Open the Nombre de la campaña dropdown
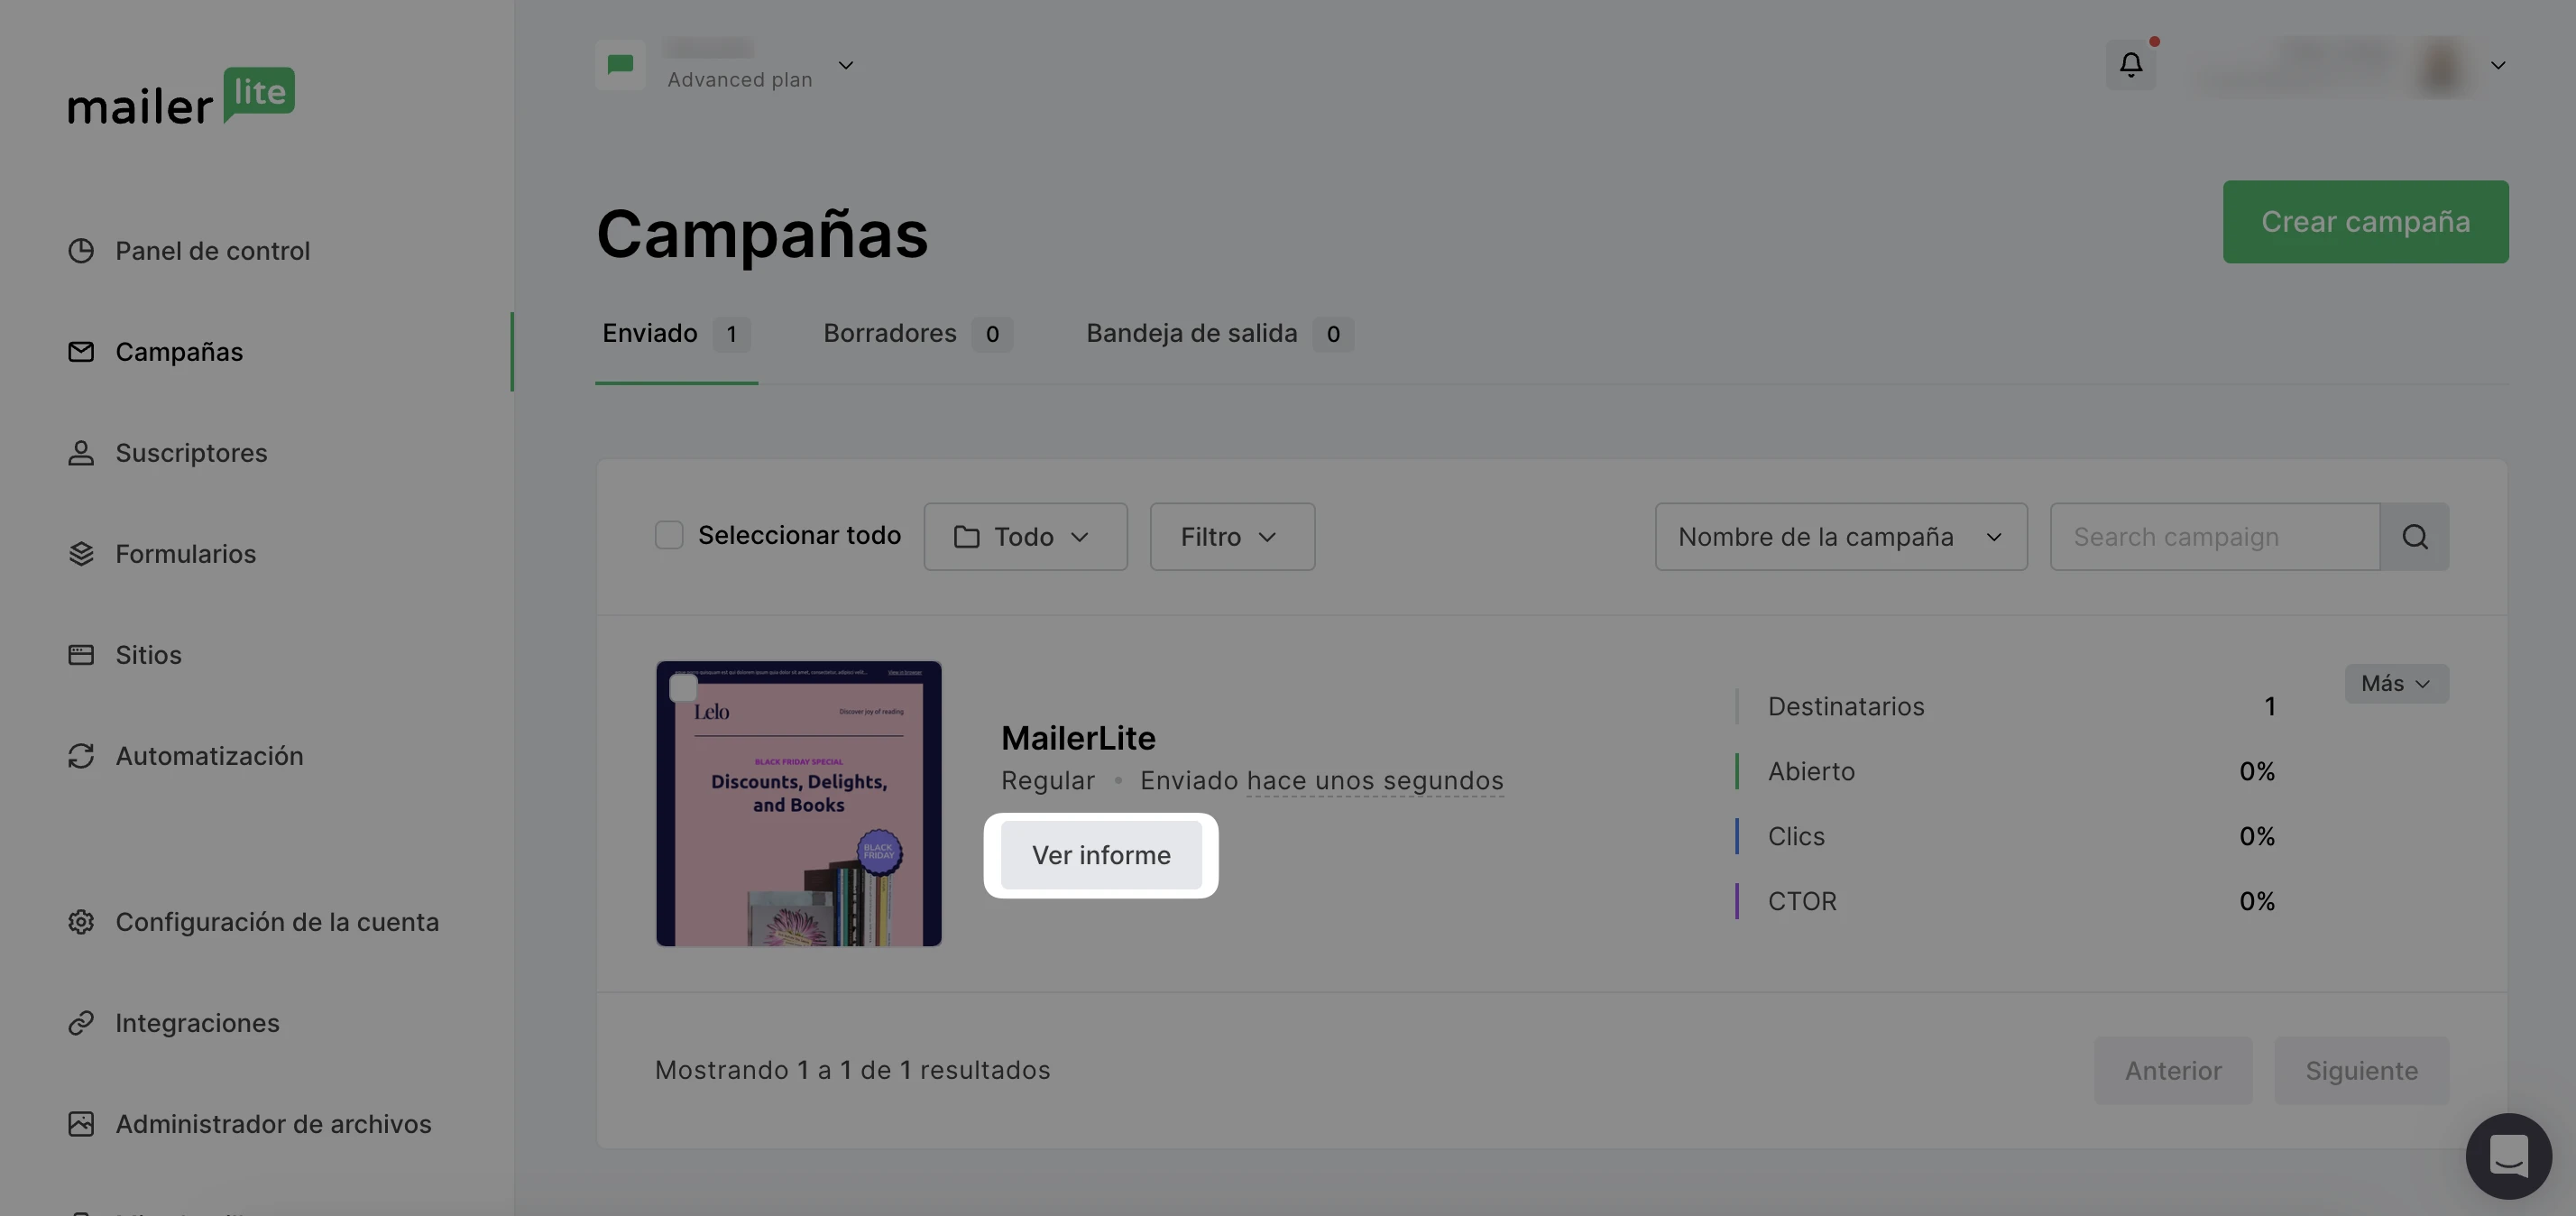 coord(1841,536)
